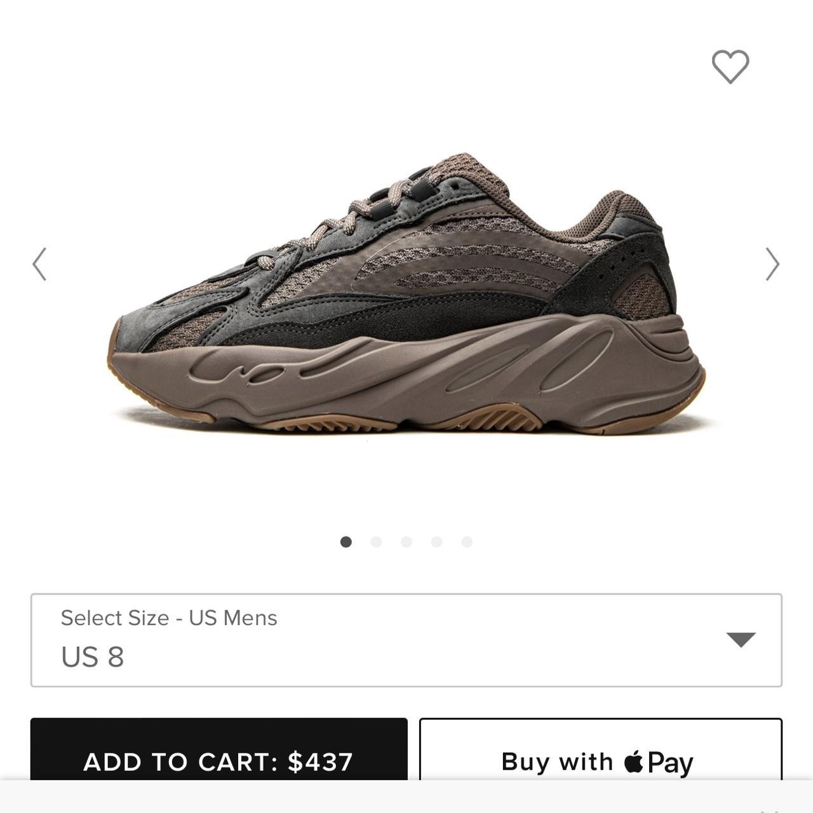Image resolution: width=813 pixels, height=813 pixels.
Task: Switch to fourth carousel dot
Action: [x=436, y=542]
